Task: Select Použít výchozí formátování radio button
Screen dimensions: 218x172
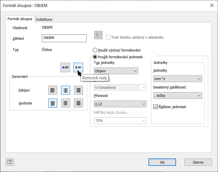Action: (95, 50)
